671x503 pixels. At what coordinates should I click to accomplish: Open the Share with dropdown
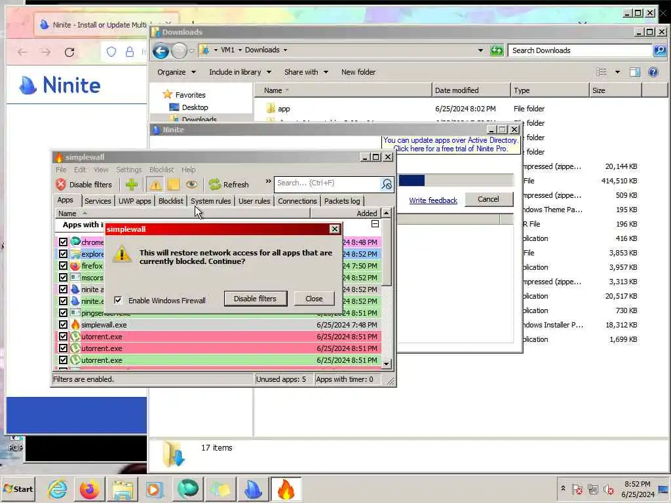tap(306, 72)
